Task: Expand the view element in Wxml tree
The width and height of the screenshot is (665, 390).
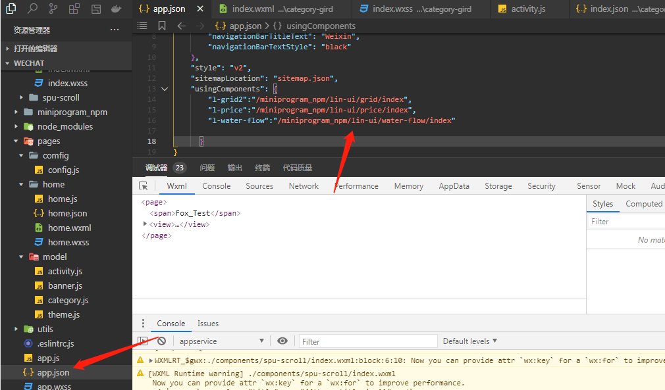Action: [146, 224]
